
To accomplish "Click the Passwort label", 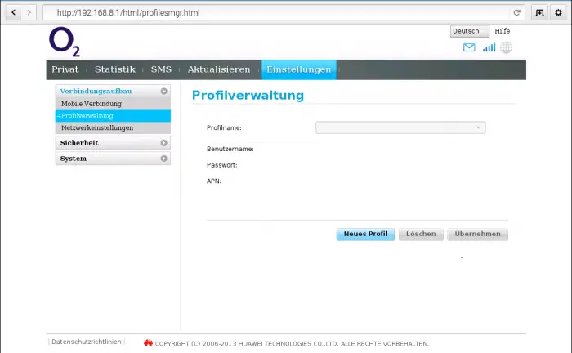I will pyautogui.click(x=221, y=165).
